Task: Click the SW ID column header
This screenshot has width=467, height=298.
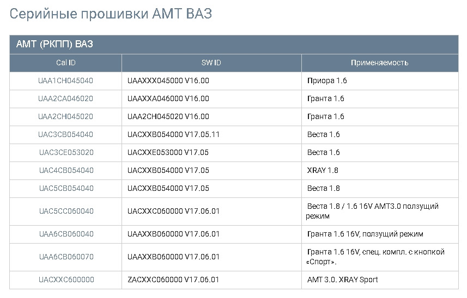Action: tap(211, 63)
